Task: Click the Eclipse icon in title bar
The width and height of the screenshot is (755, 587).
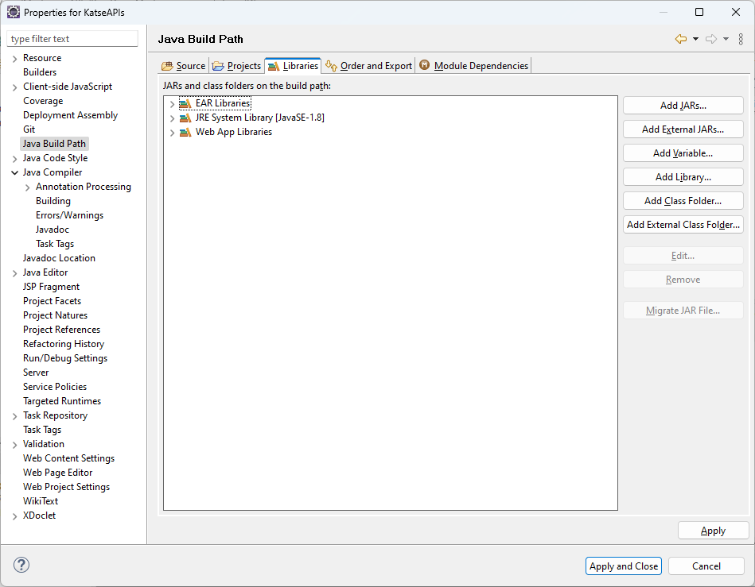Action: pyautogui.click(x=14, y=12)
